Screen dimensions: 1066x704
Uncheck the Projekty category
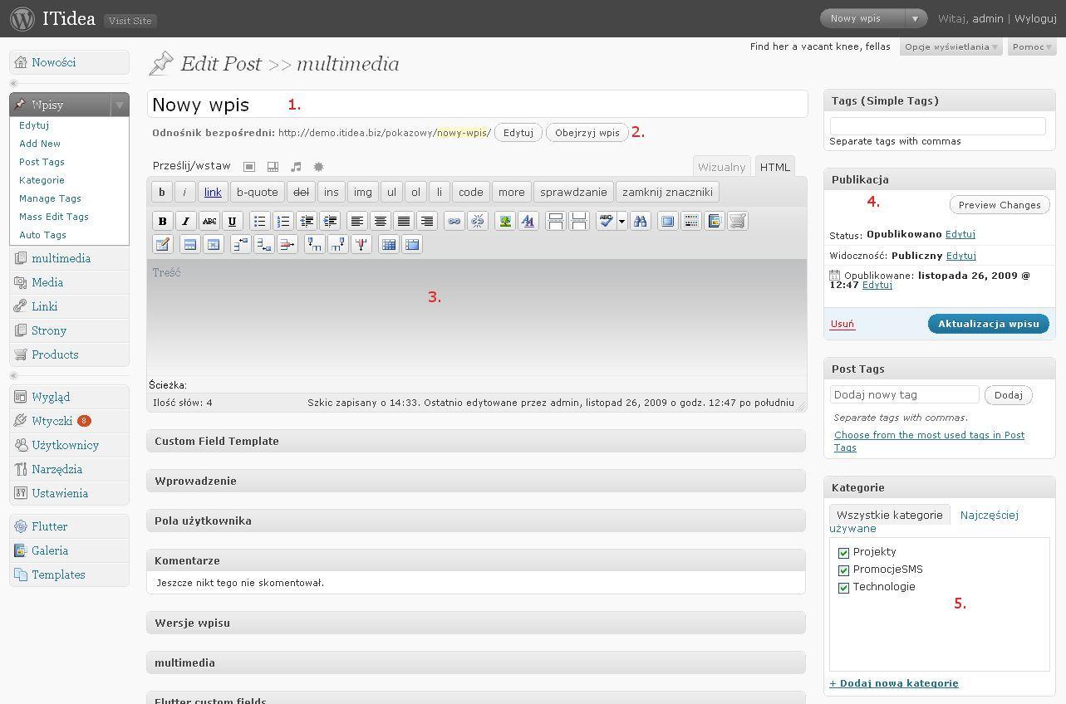[x=844, y=553]
